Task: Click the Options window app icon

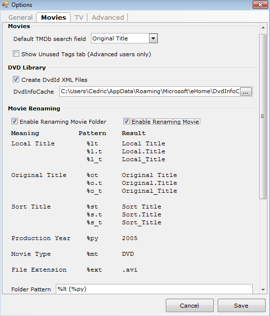Action: click(5, 4)
